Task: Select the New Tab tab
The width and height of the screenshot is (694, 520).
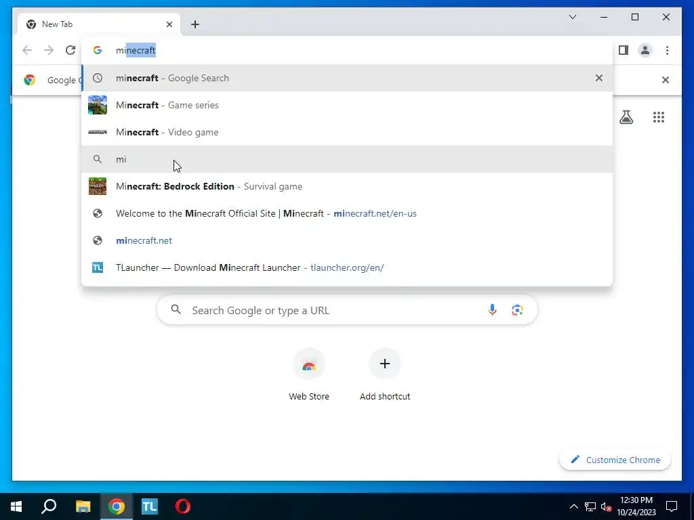Action: (99, 24)
